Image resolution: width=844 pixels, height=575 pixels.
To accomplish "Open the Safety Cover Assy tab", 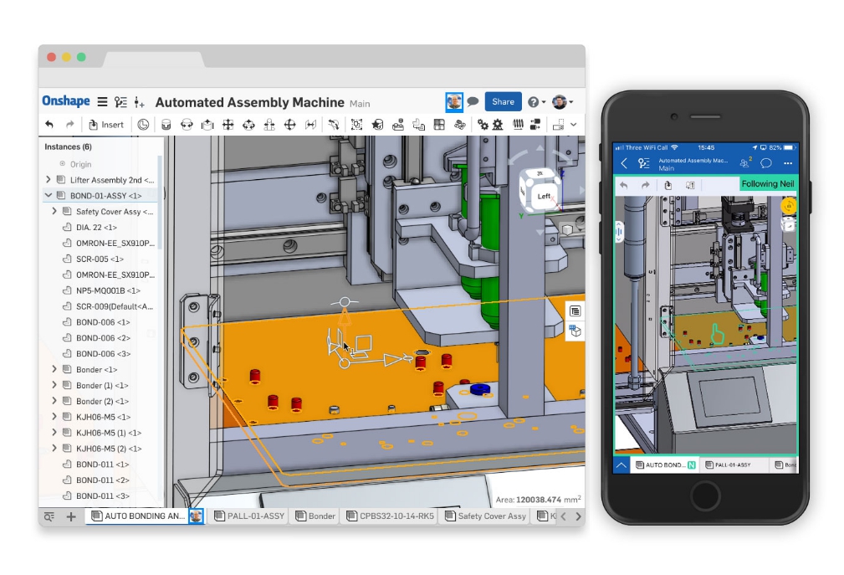I will 486,516.
